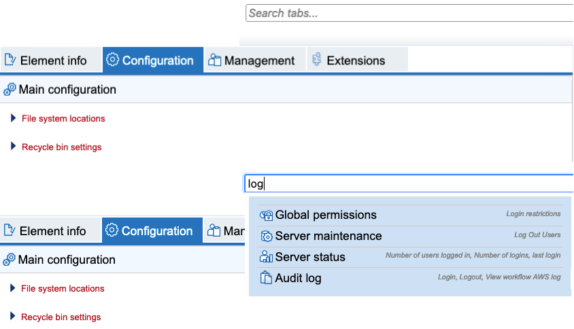Viewport: 574px width, 329px height.
Task: Open the Element info tab in the lower panel
Action: click(50, 230)
